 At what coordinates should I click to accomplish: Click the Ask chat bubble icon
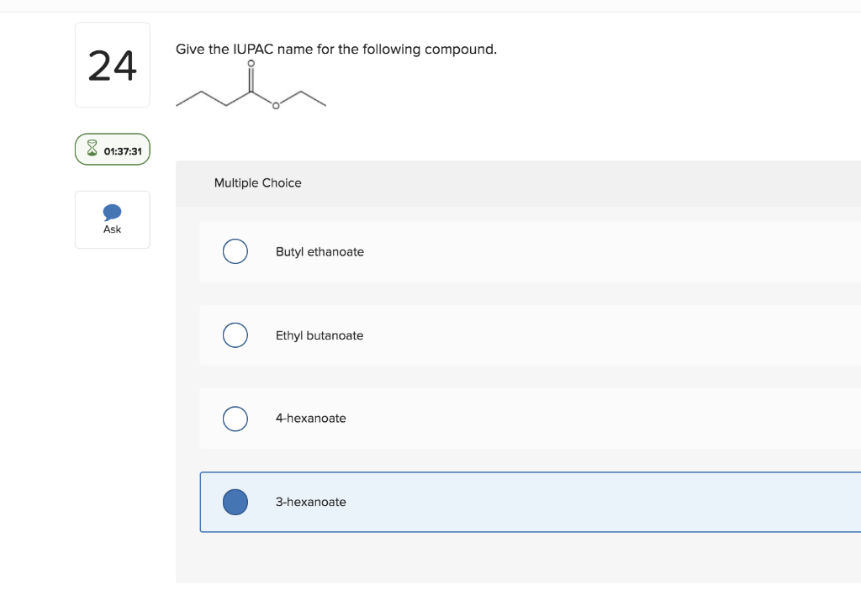(112, 213)
